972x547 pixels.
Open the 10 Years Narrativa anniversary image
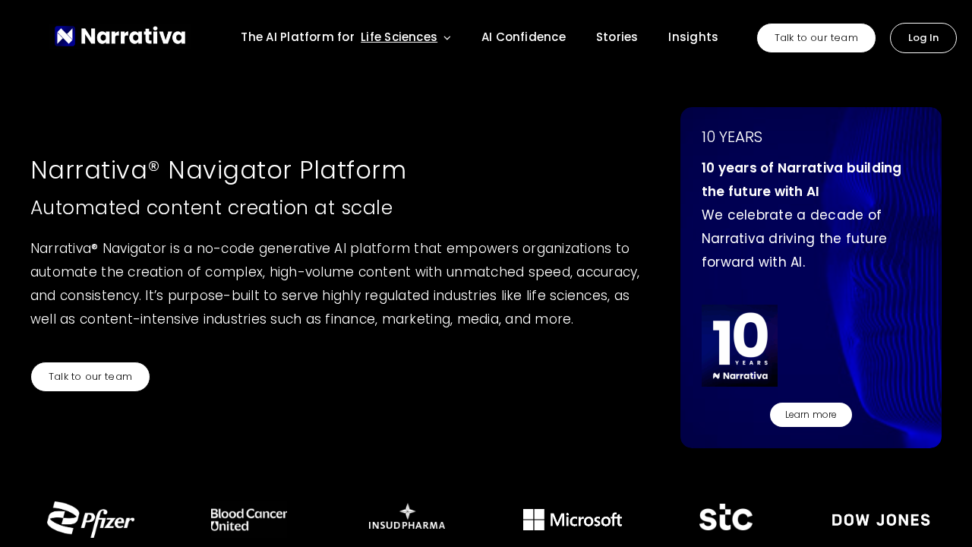[739, 346]
